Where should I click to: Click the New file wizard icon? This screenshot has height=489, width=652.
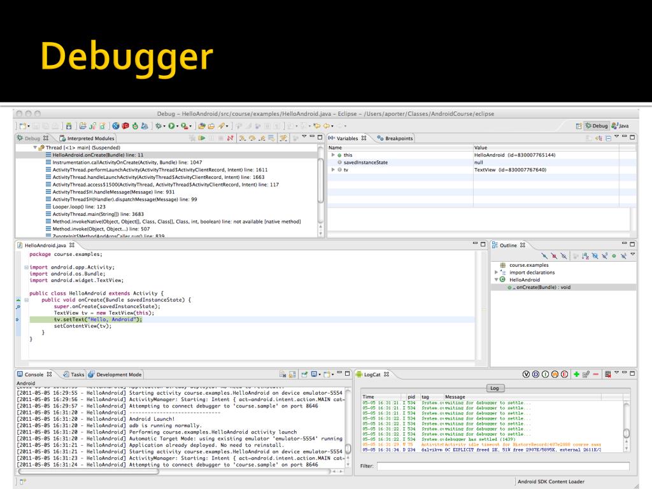pyautogui.click(x=24, y=125)
